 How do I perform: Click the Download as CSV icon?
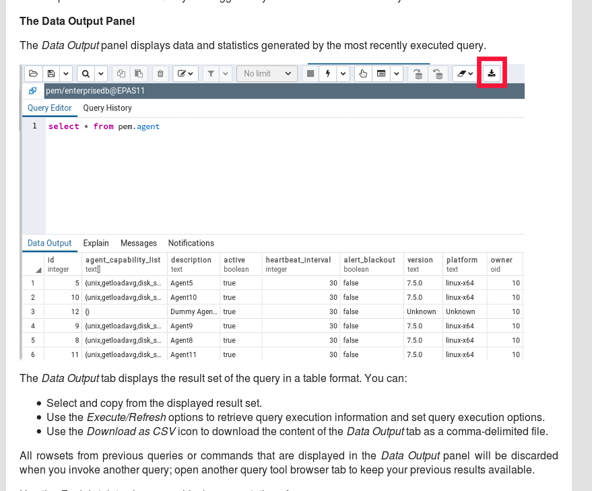492,73
